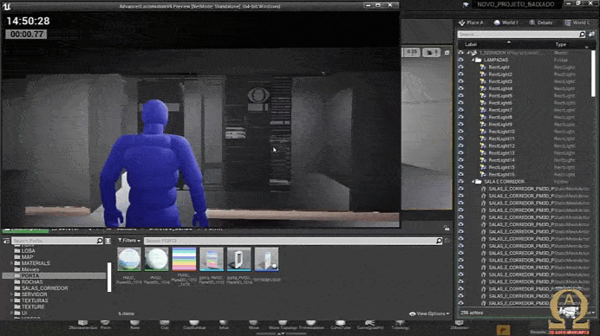Click the SALA E CORREDOR folder icon
The width and height of the screenshot is (600, 336).
pos(479,182)
